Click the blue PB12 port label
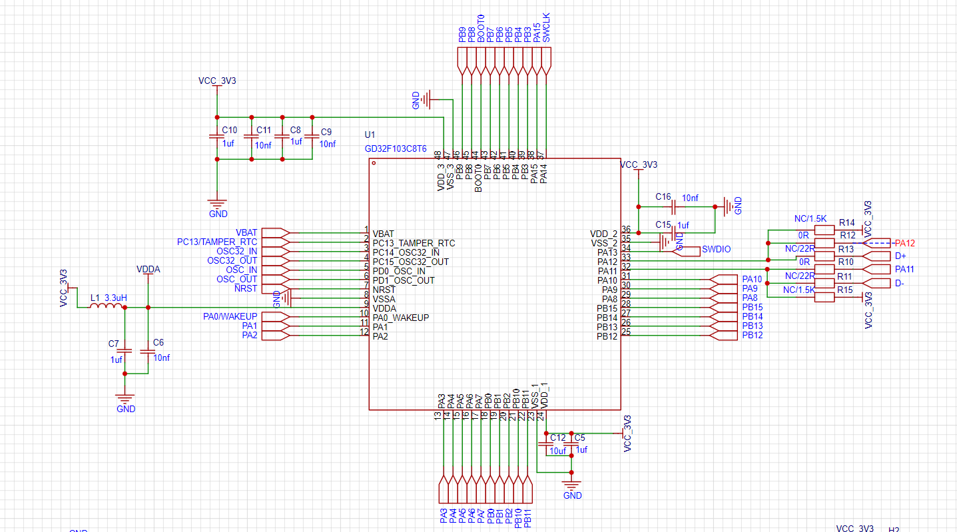Screen dimensions: 957x532 pyautogui.click(x=753, y=335)
